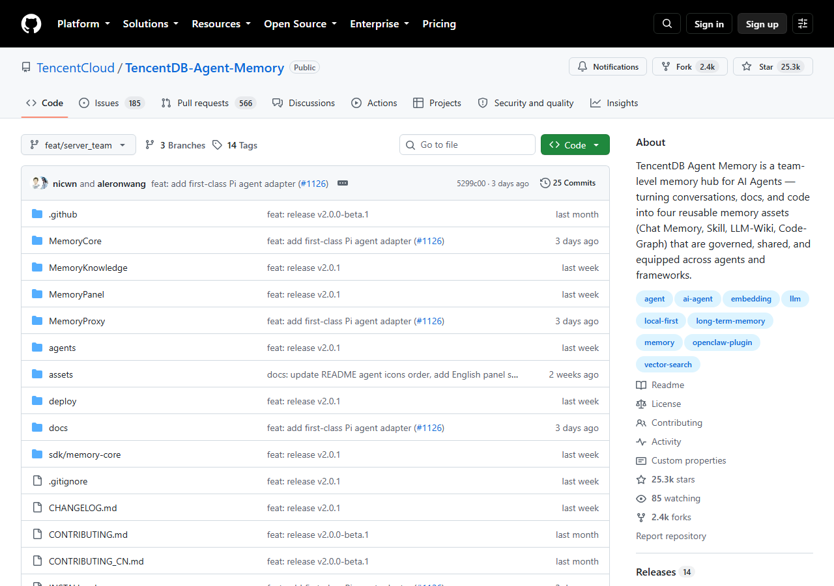The height and width of the screenshot is (586, 834).
Task: Switch to the Security and quality tab
Action: click(x=526, y=103)
